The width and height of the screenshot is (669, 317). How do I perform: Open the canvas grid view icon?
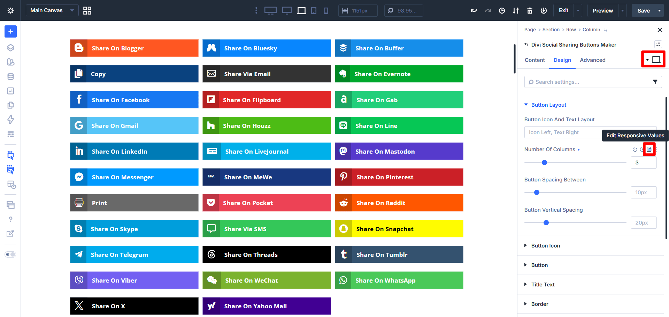(87, 10)
